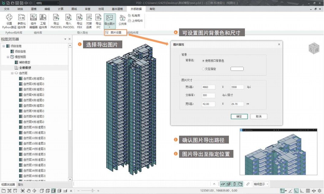Open the 精细显示 display mode dropdown
324x194 pixels.
tap(261, 184)
